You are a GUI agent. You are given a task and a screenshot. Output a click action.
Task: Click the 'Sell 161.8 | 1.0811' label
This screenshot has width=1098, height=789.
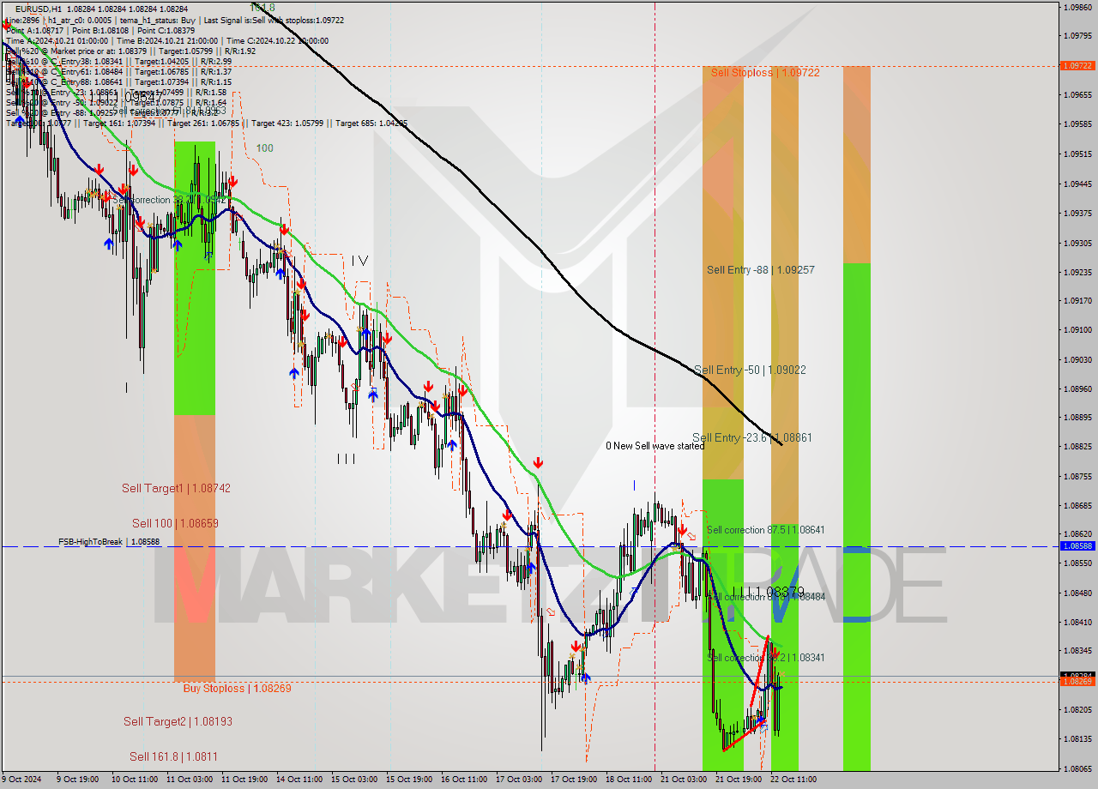point(173,756)
